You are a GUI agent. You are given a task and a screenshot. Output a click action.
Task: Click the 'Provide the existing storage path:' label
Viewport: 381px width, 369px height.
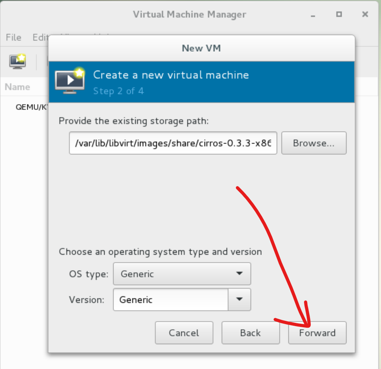pyautogui.click(x=134, y=121)
